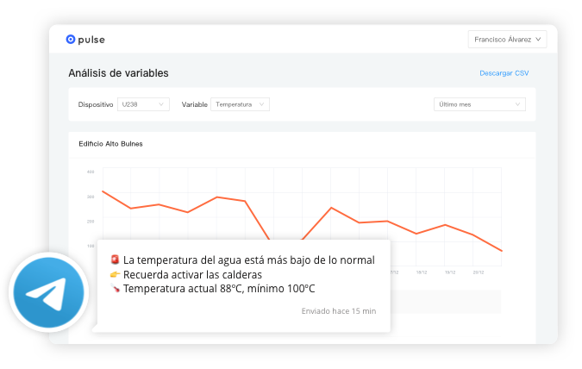The height and width of the screenshot is (369, 582).
Task: Click the pulse brand name text
Action: (x=92, y=40)
